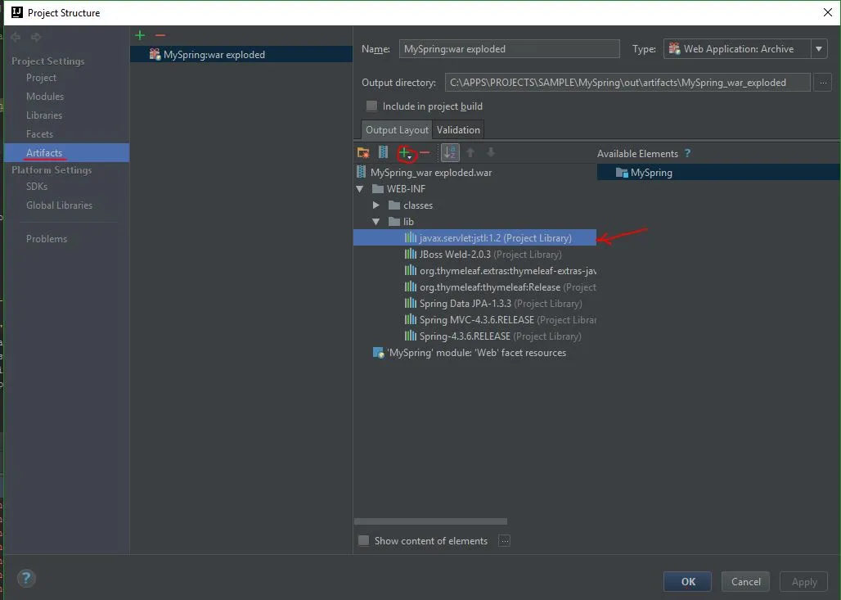Screen dimensions: 841x600
Task: Click the red remove artifact minus icon
Action: pos(160,35)
